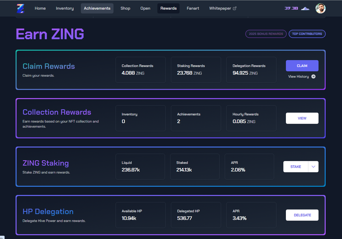This screenshot has width=342, height=239.
Task: Open View History link
Action: 302,77
